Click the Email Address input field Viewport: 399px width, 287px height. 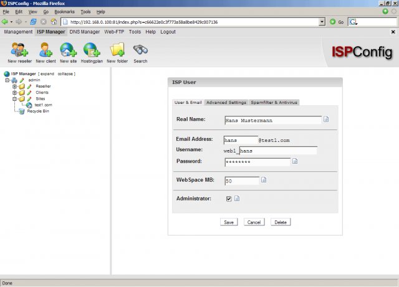click(x=241, y=140)
